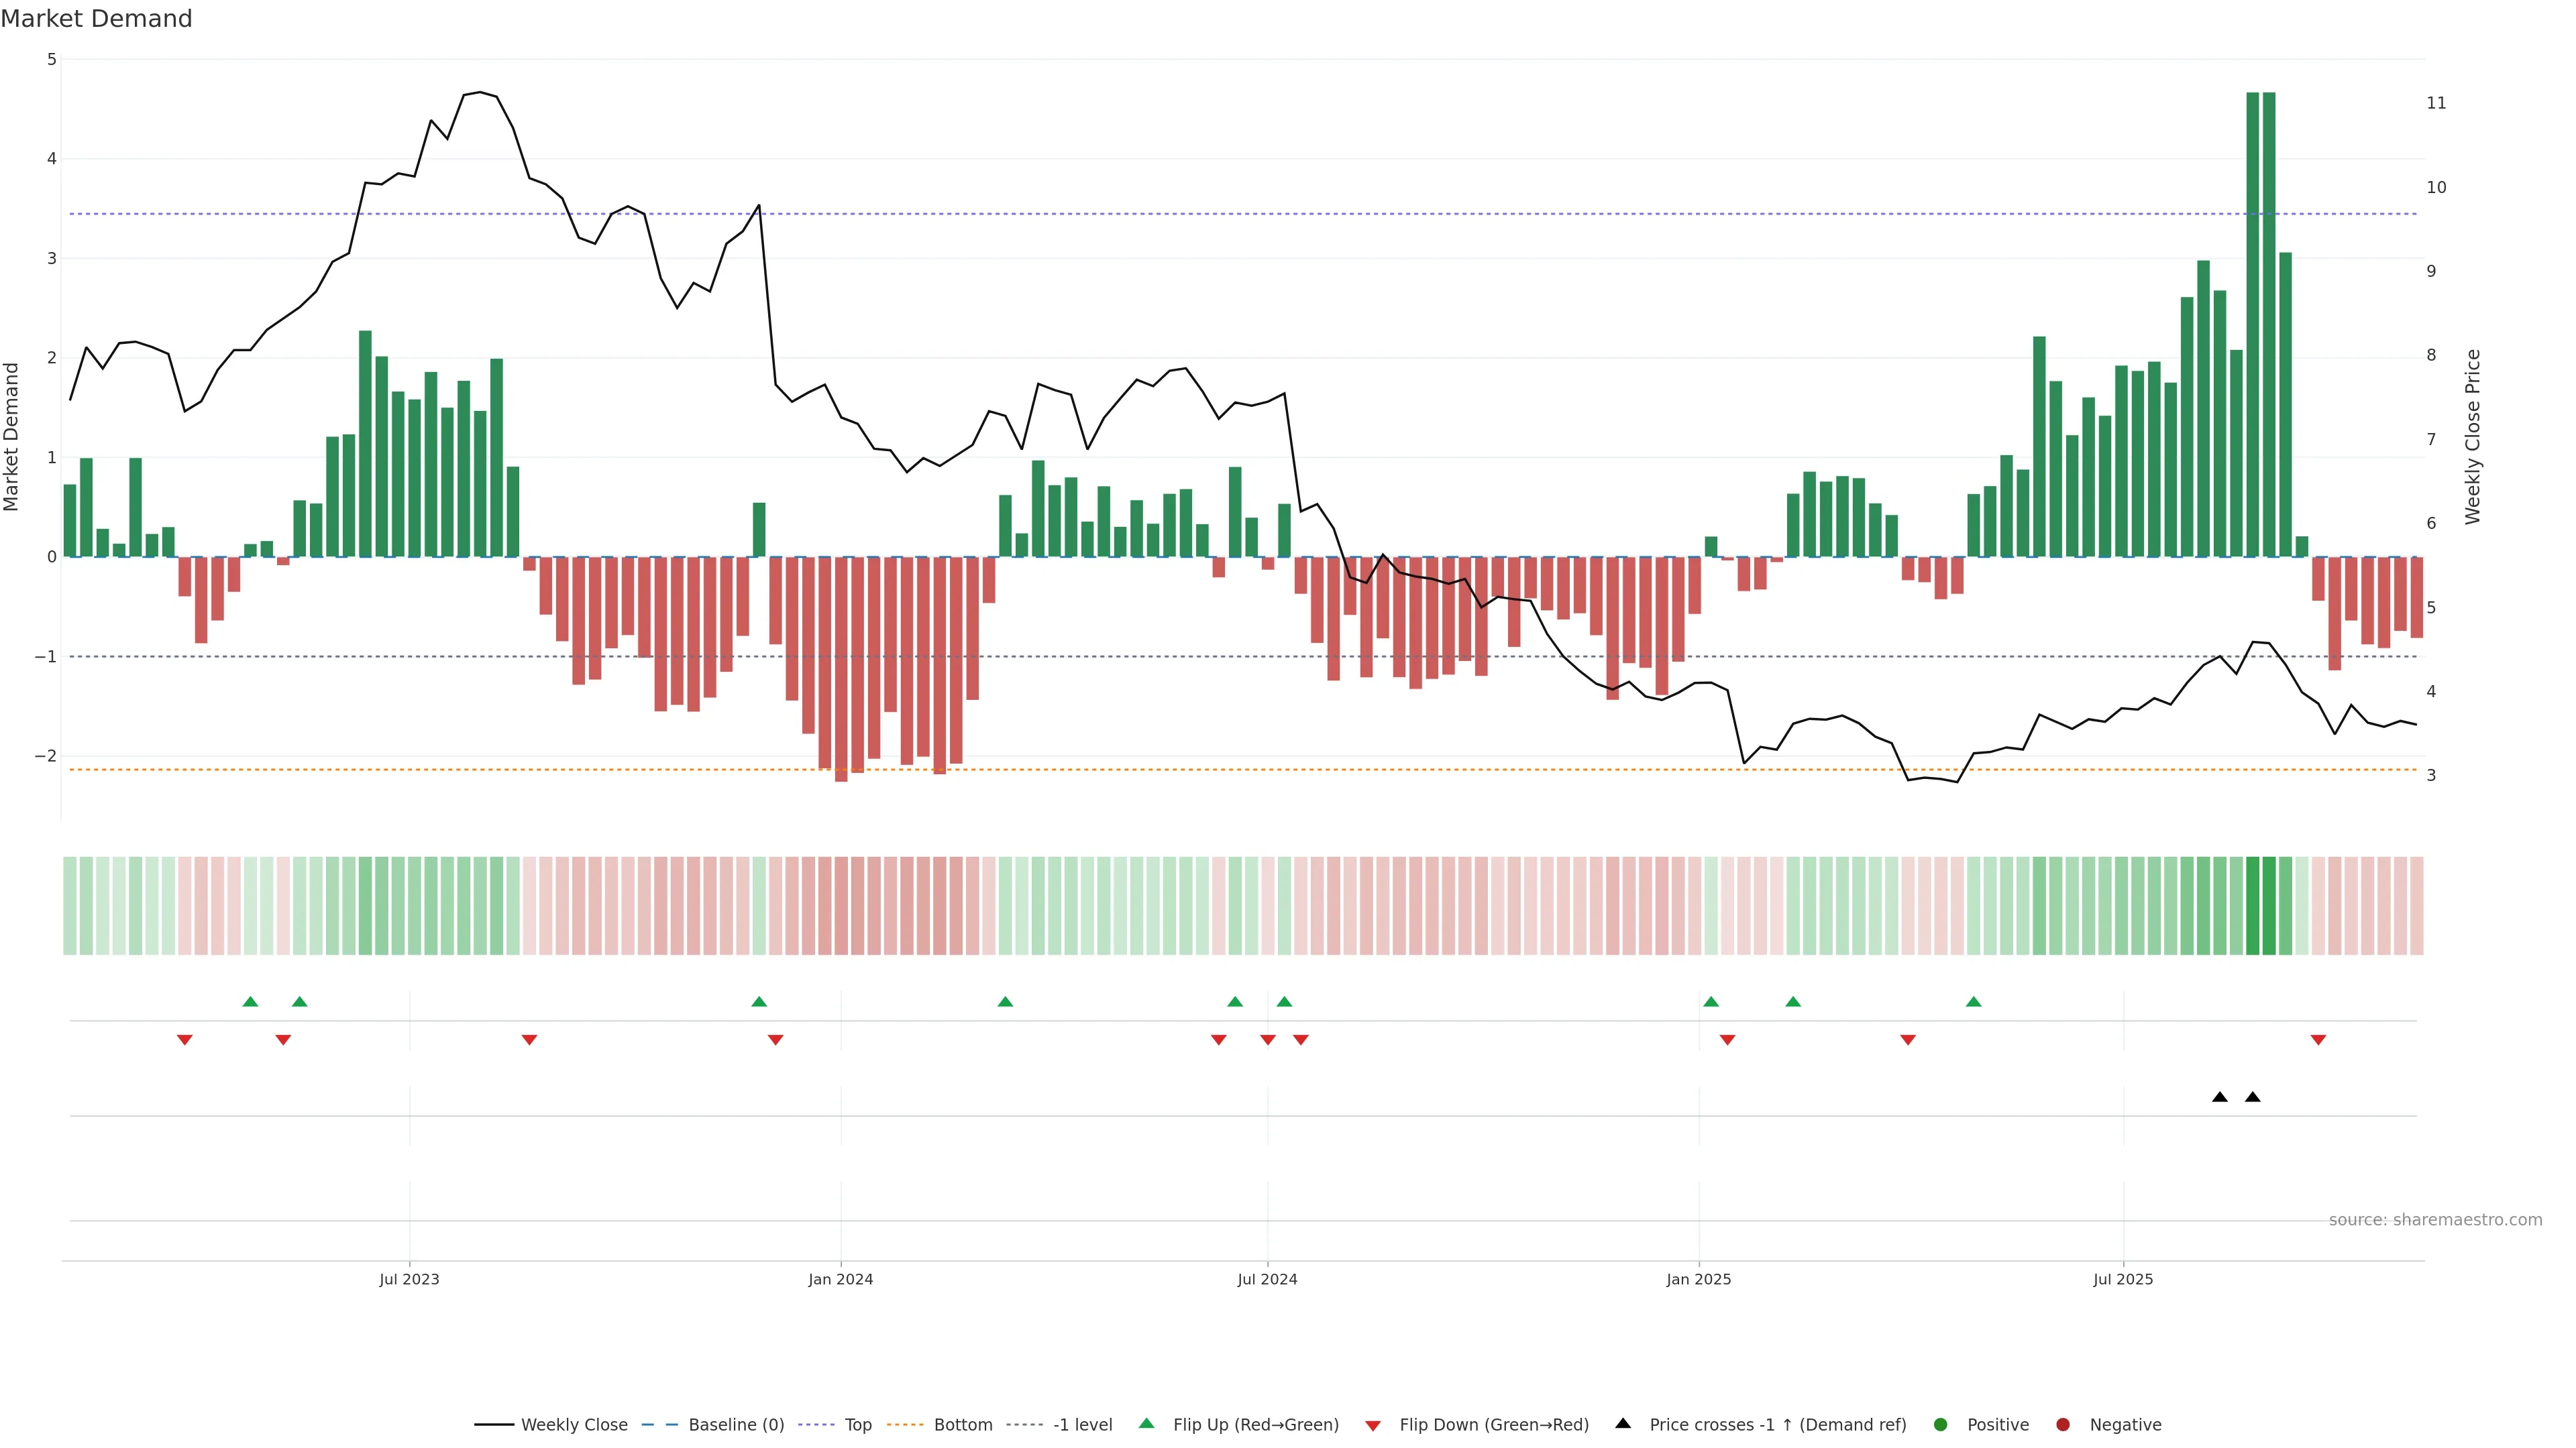Screen dimensions: 2576x1448
Task: Click the Weekly Close Price axis title
Action: click(2473, 436)
